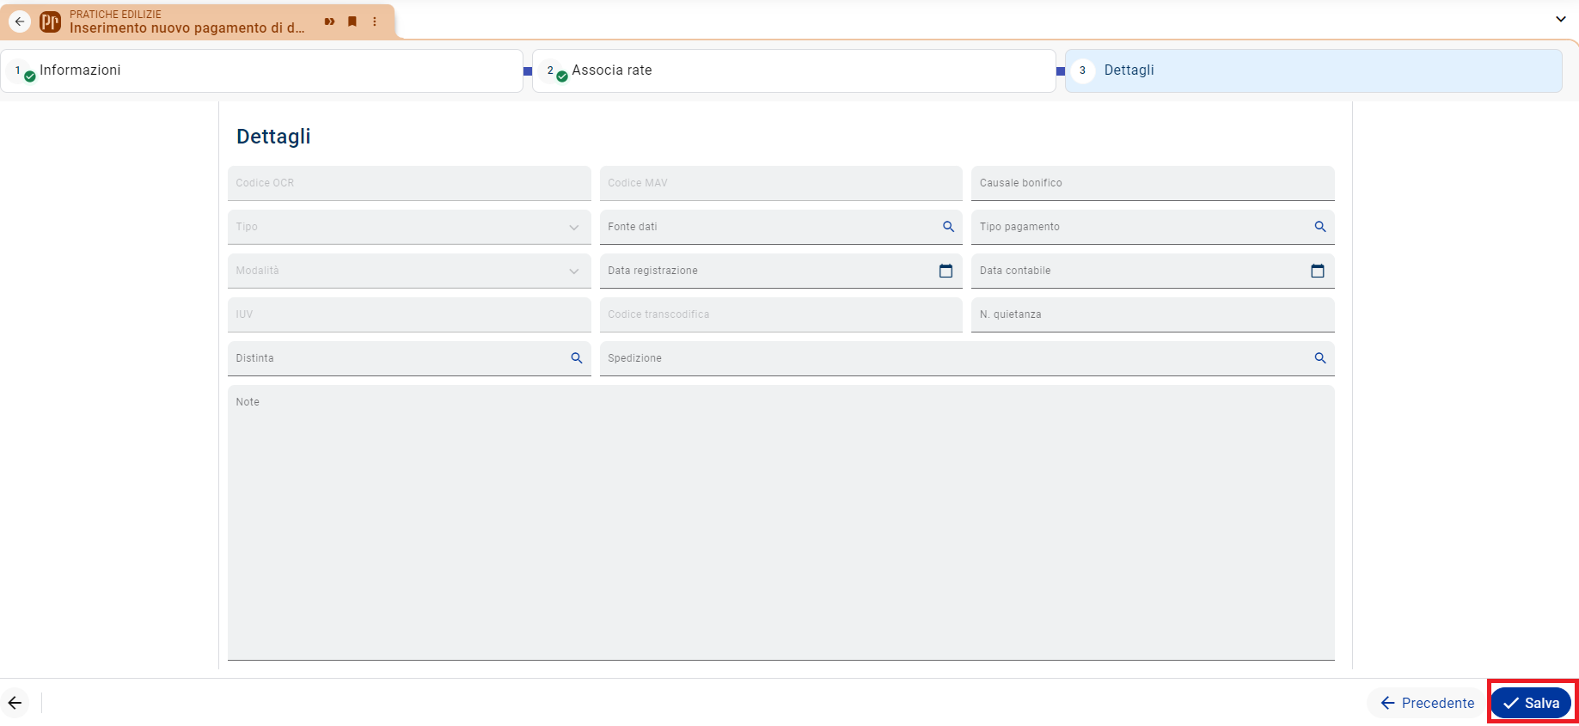The width and height of the screenshot is (1579, 726).
Task: Click the Codice MAV field
Action: (x=780, y=183)
